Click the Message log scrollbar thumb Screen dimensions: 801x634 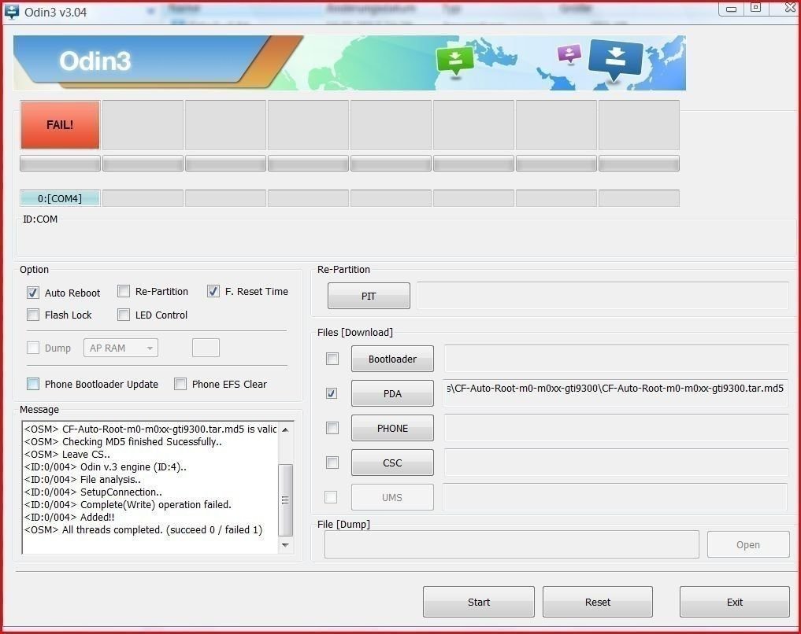[286, 500]
